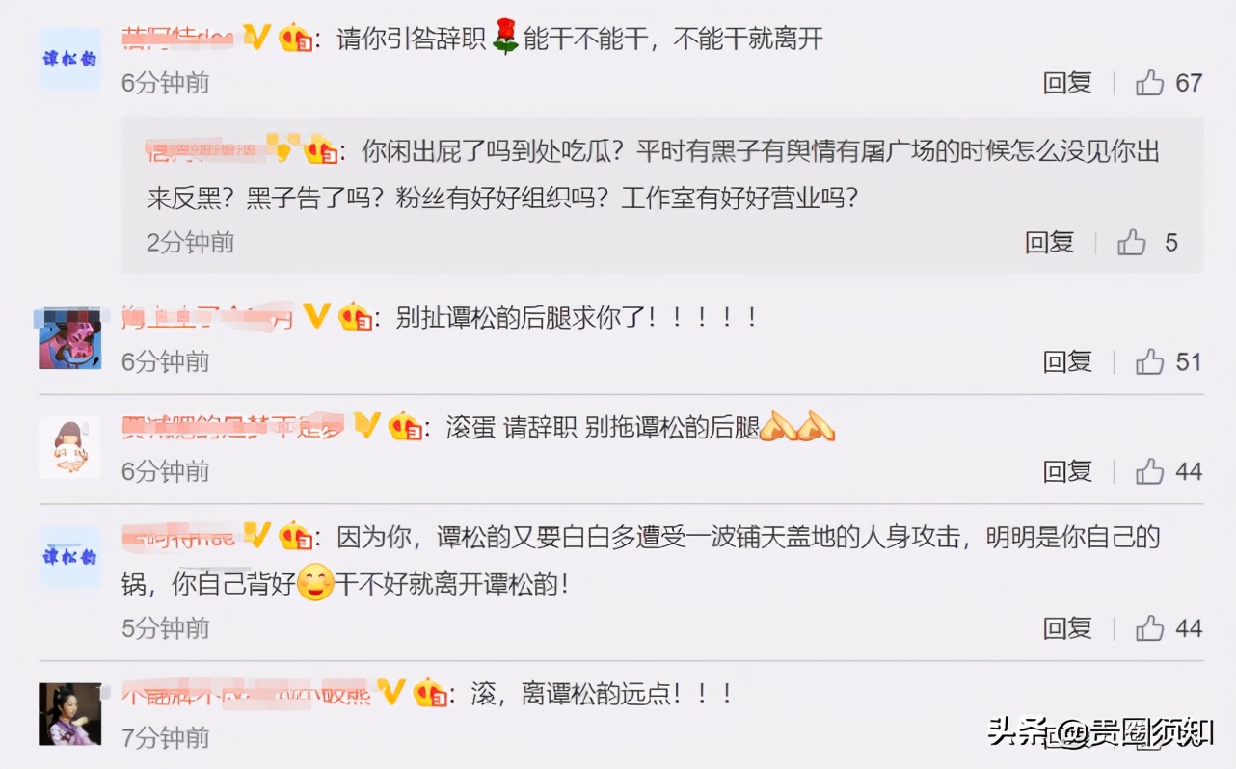The image size is (1236, 769).
Task: Open the girl photo avatar at bottom
Action: coord(69,714)
